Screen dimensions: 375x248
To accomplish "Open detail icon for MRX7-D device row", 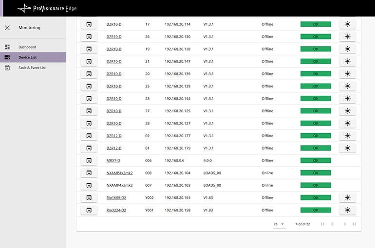I will (89, 160).
